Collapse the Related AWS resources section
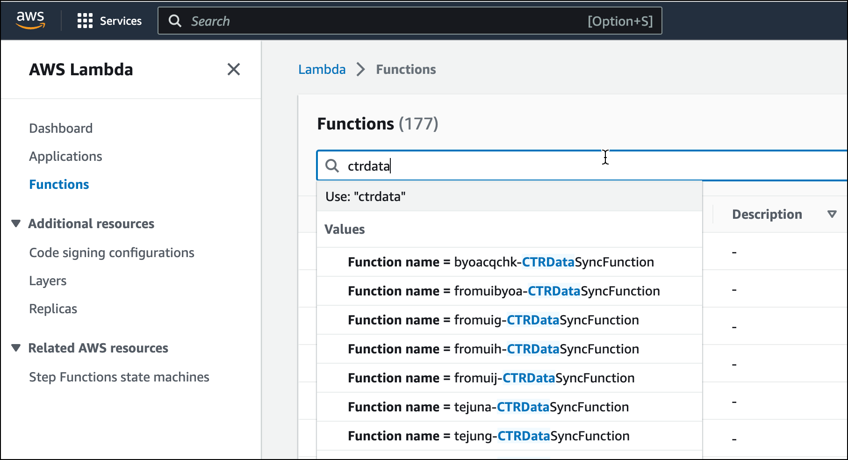 click(x=16, y=348)
